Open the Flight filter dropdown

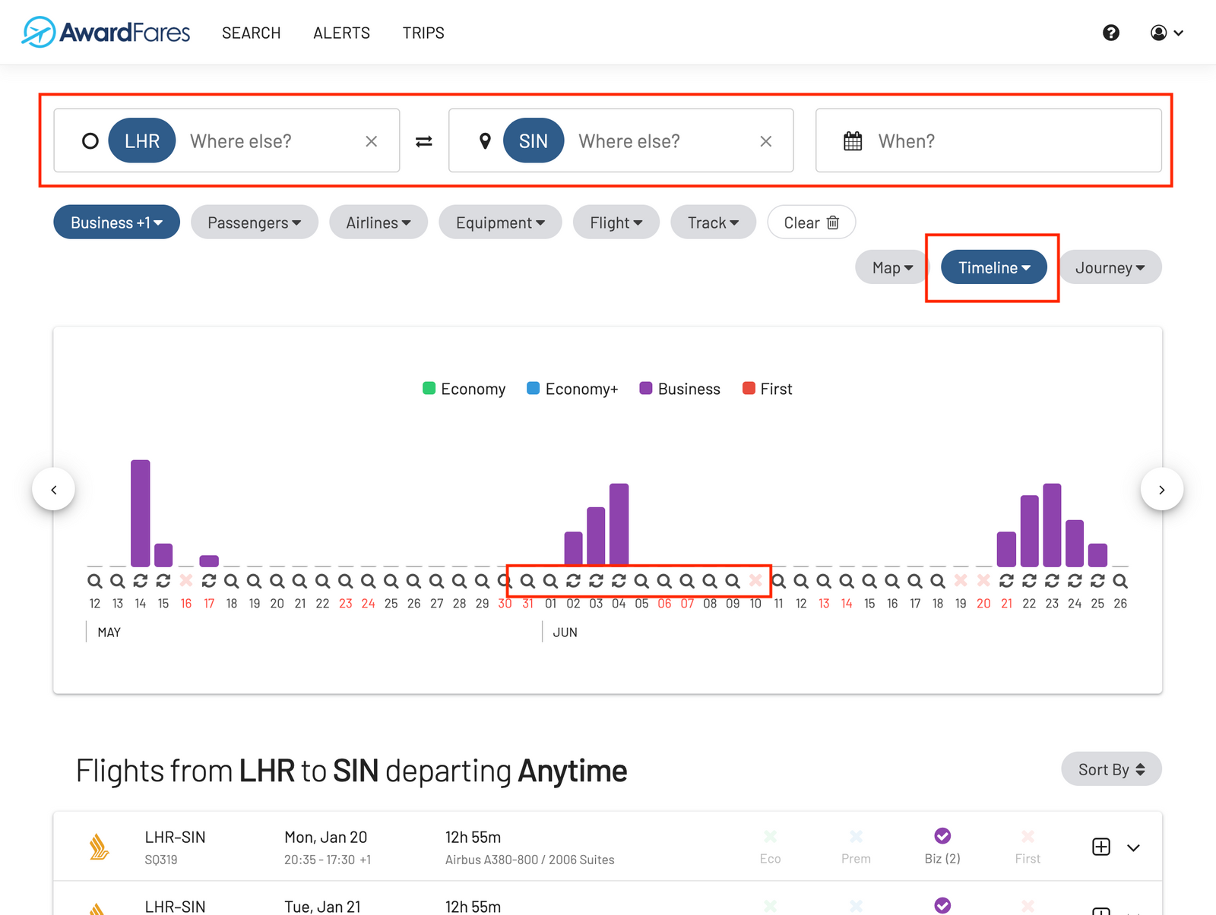(x=616, y=222)
